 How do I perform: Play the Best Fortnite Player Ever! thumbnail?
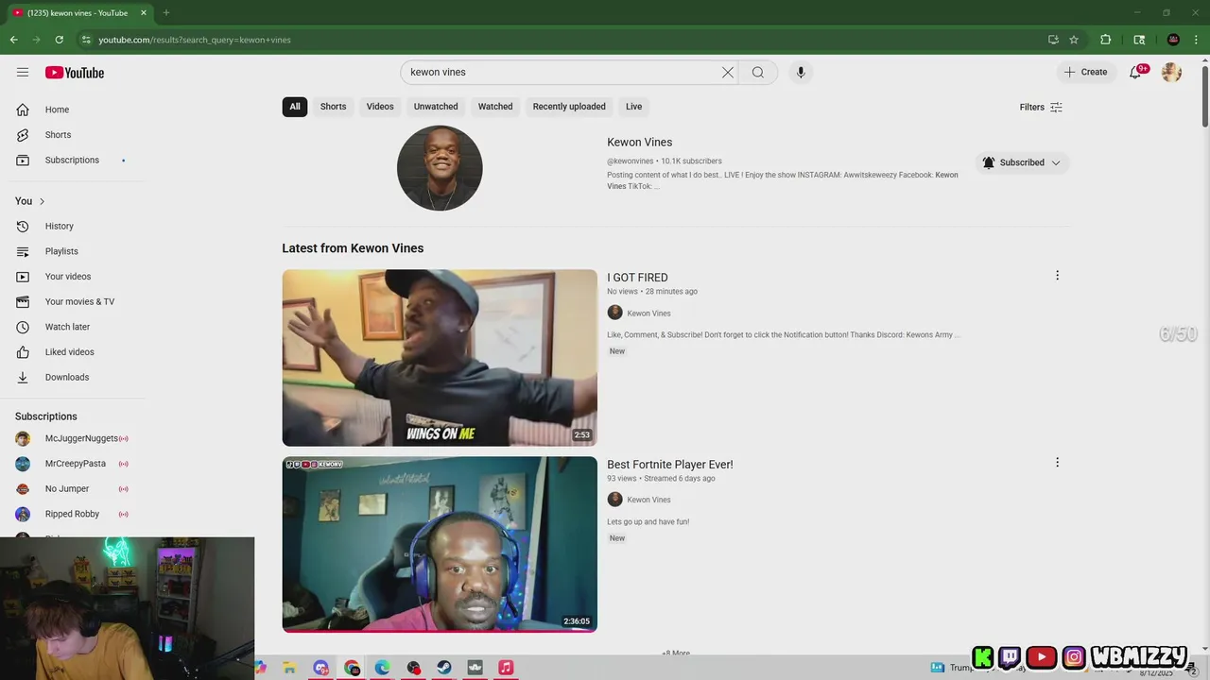pos(440,545)
